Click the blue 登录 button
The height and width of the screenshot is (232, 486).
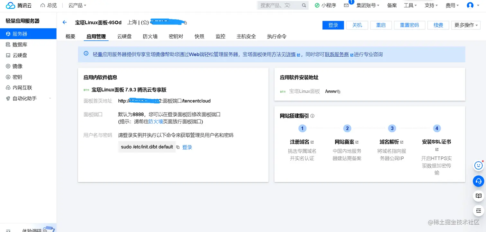(x=333, y=25)
